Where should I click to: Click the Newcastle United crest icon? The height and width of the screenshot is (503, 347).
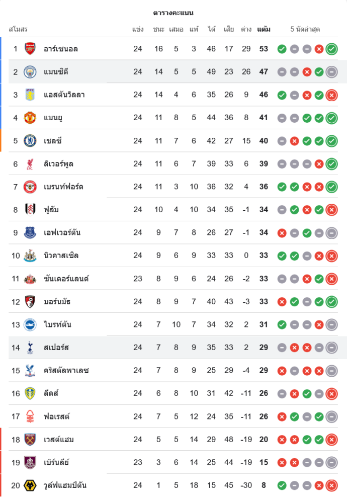(x=30, y=256)
